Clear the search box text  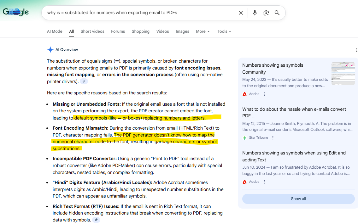[241, 13]
